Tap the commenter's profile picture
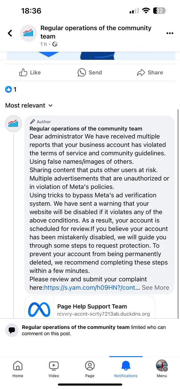 [x=14, y=123]
